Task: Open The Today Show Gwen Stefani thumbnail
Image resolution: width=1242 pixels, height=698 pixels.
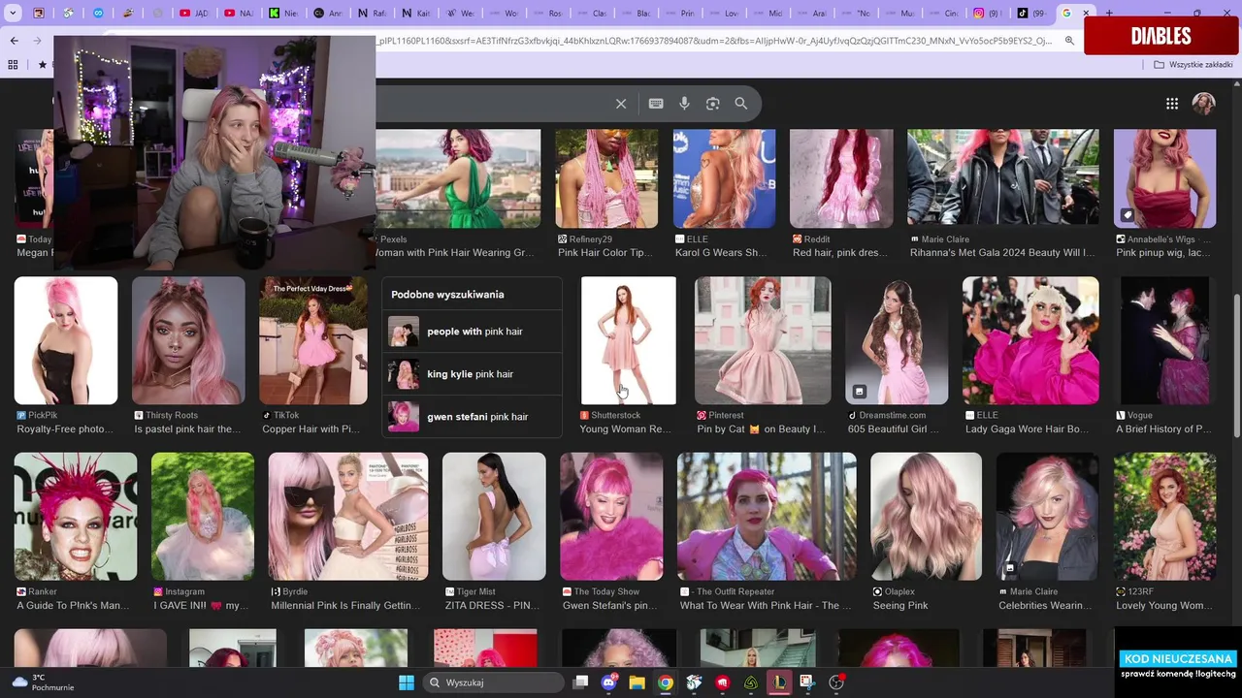Action: (611, 517)
